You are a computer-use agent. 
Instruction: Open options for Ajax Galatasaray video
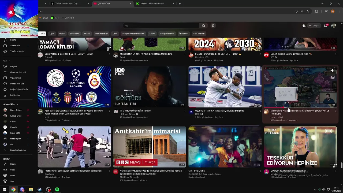click(x=109, y=111)
